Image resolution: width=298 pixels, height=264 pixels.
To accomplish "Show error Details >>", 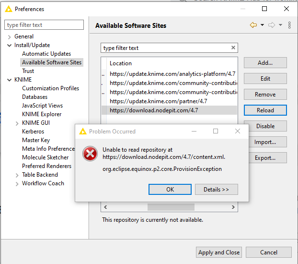I will (216, 189).
